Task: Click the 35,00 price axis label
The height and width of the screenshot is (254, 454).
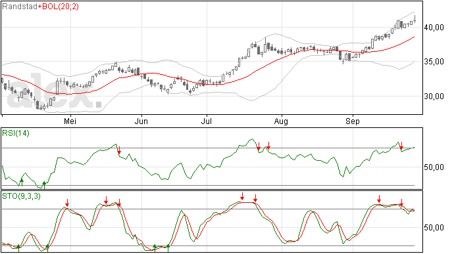Action: click(x=434, y=62)
